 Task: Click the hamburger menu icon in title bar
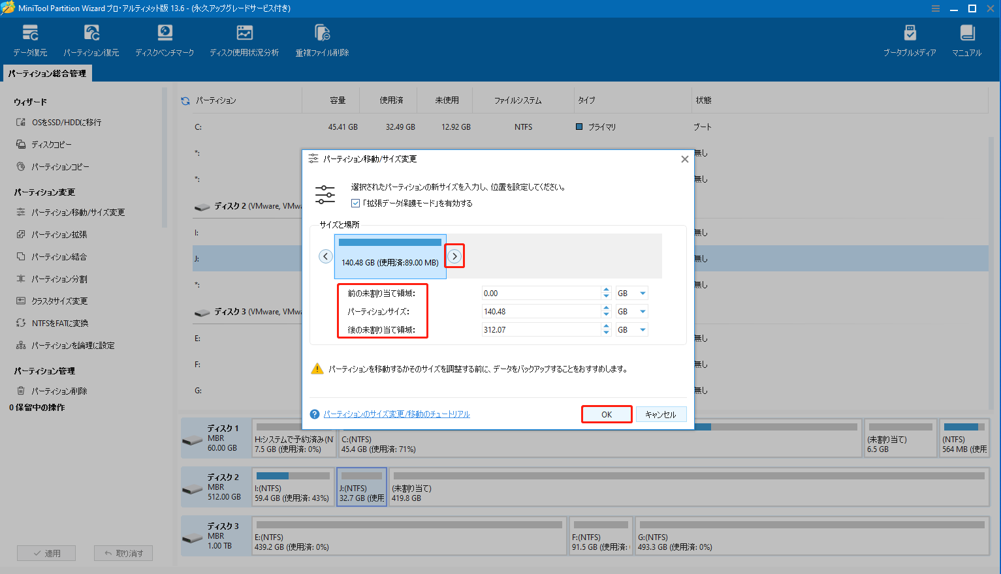tap(936, 8)
